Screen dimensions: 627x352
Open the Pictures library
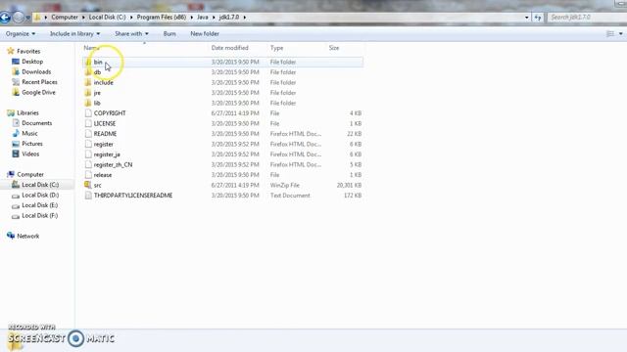(32, 144)
